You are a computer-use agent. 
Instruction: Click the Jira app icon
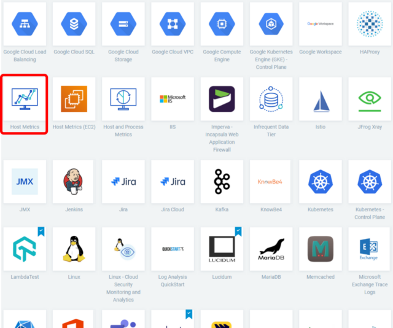tap(123, 182)
